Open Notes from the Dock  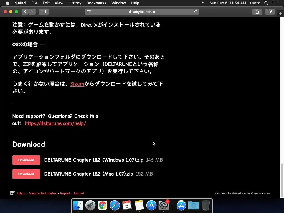(139, 206)
